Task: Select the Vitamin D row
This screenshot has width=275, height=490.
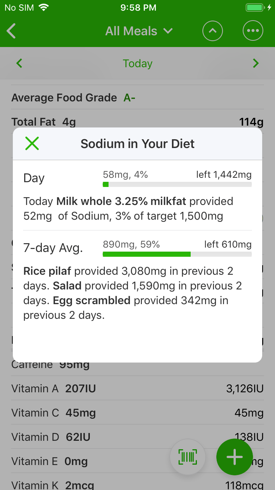Action: tap(137, 437)
